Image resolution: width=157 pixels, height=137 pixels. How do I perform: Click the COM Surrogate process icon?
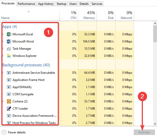pyautogui.click(x=9, y=94)
